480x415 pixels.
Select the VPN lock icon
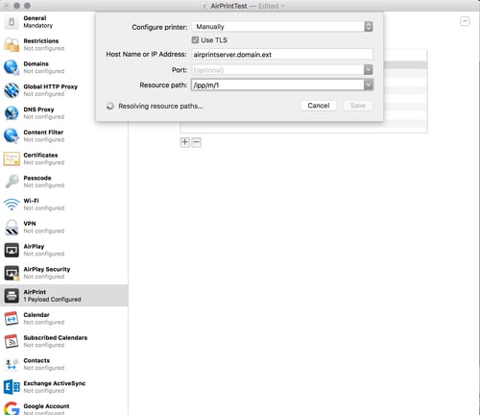pos(12,227)
